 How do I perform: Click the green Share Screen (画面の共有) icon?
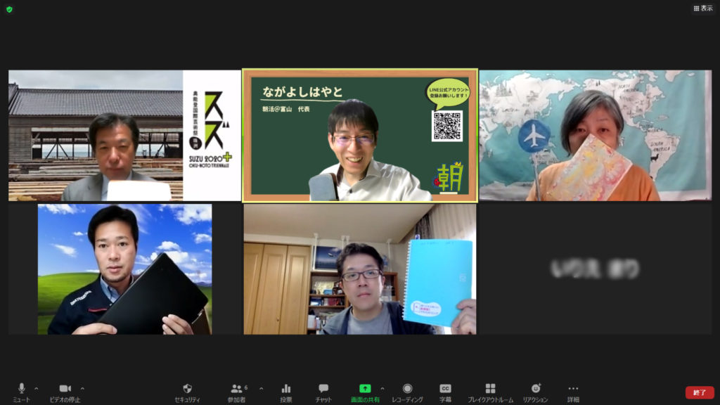[x=365, y=389]
